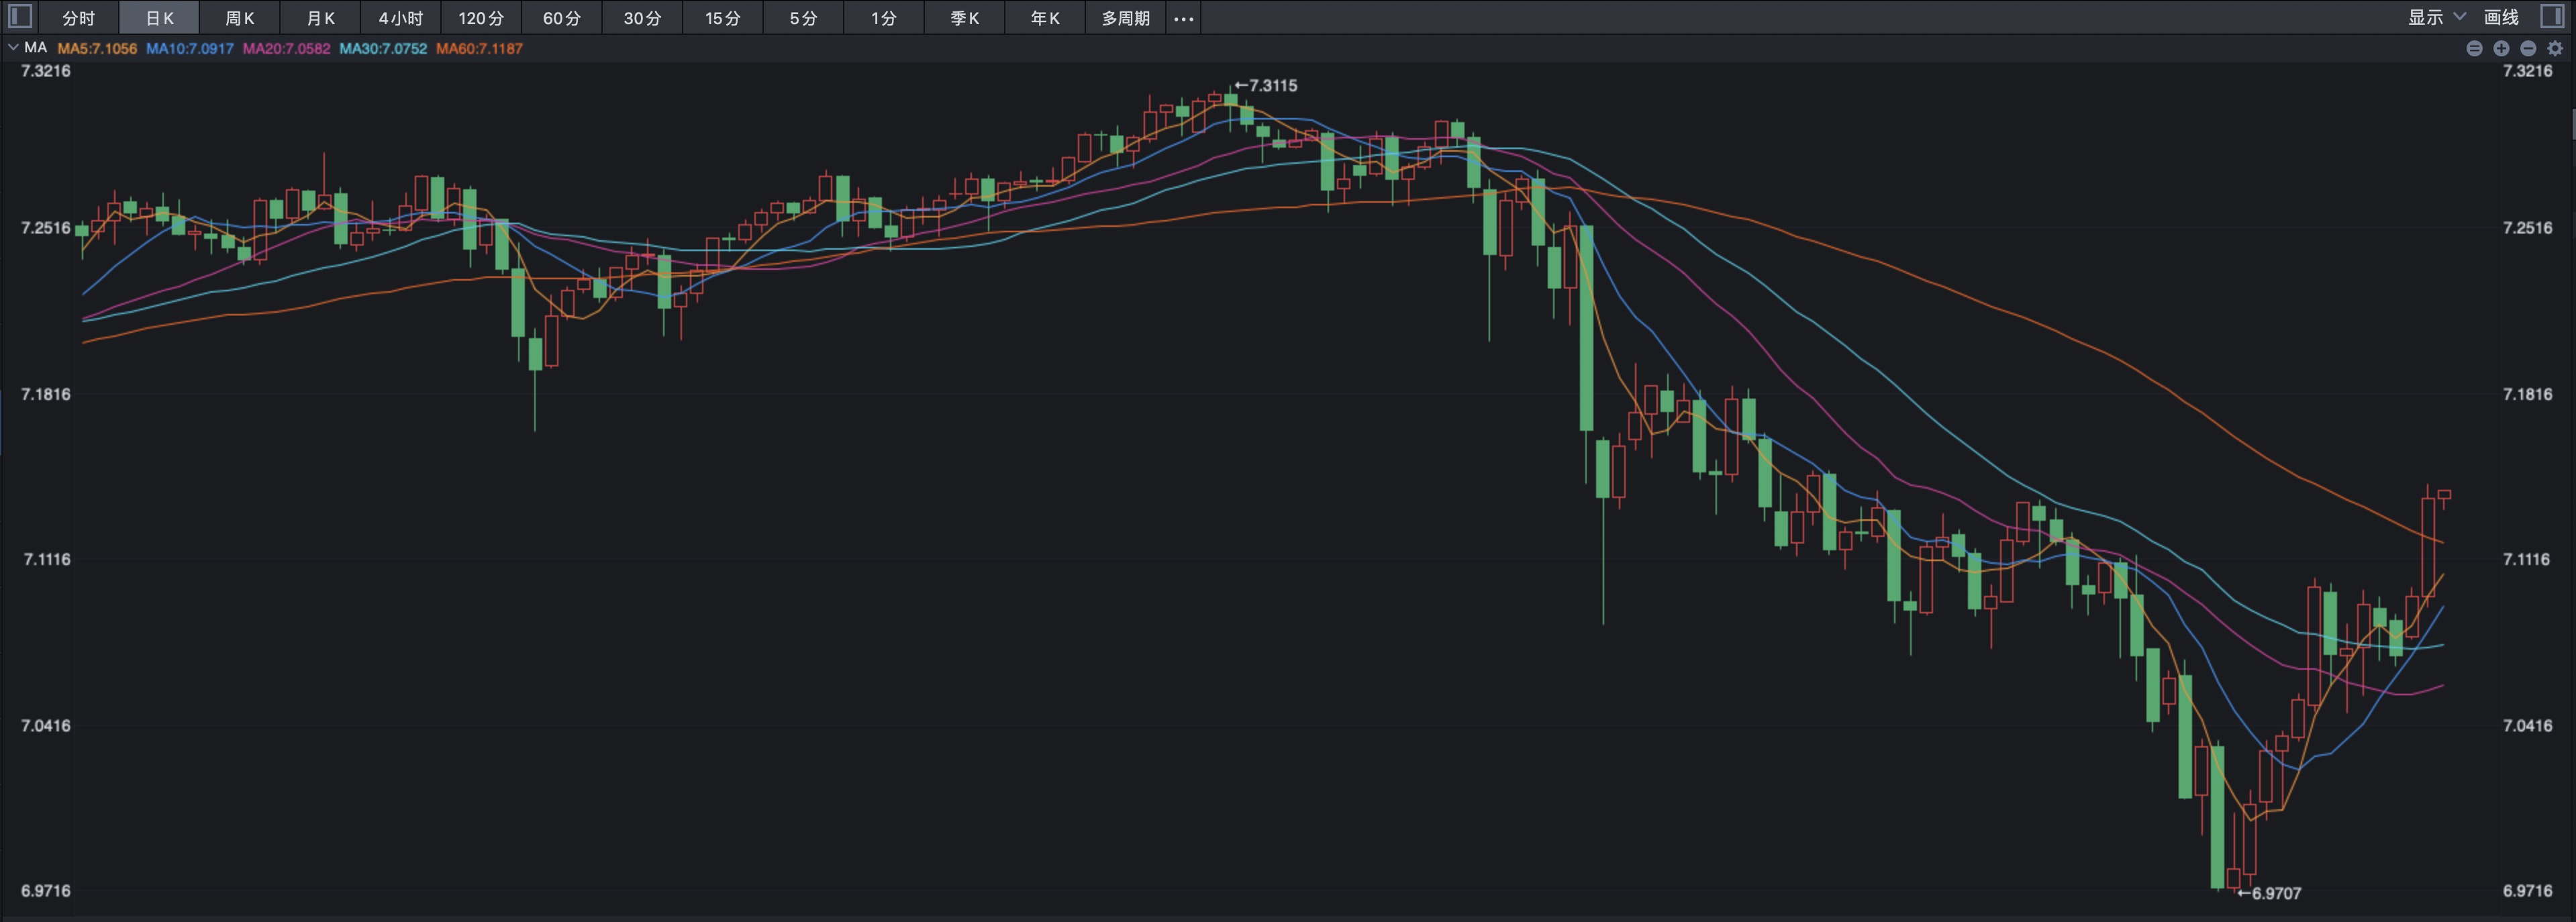Collapse the MA indicator chevron
The image size is (2576, 922).
point(13,47)
